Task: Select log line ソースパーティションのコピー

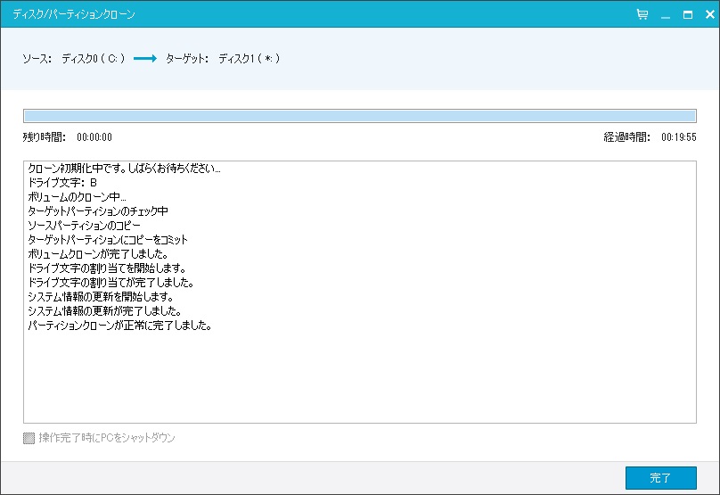Action: [84, 226]
